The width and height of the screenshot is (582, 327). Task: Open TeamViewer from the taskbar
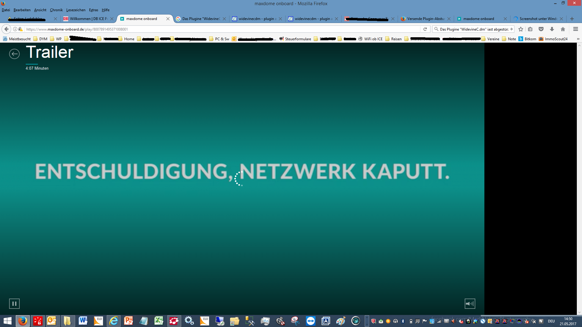click(310, 321)
